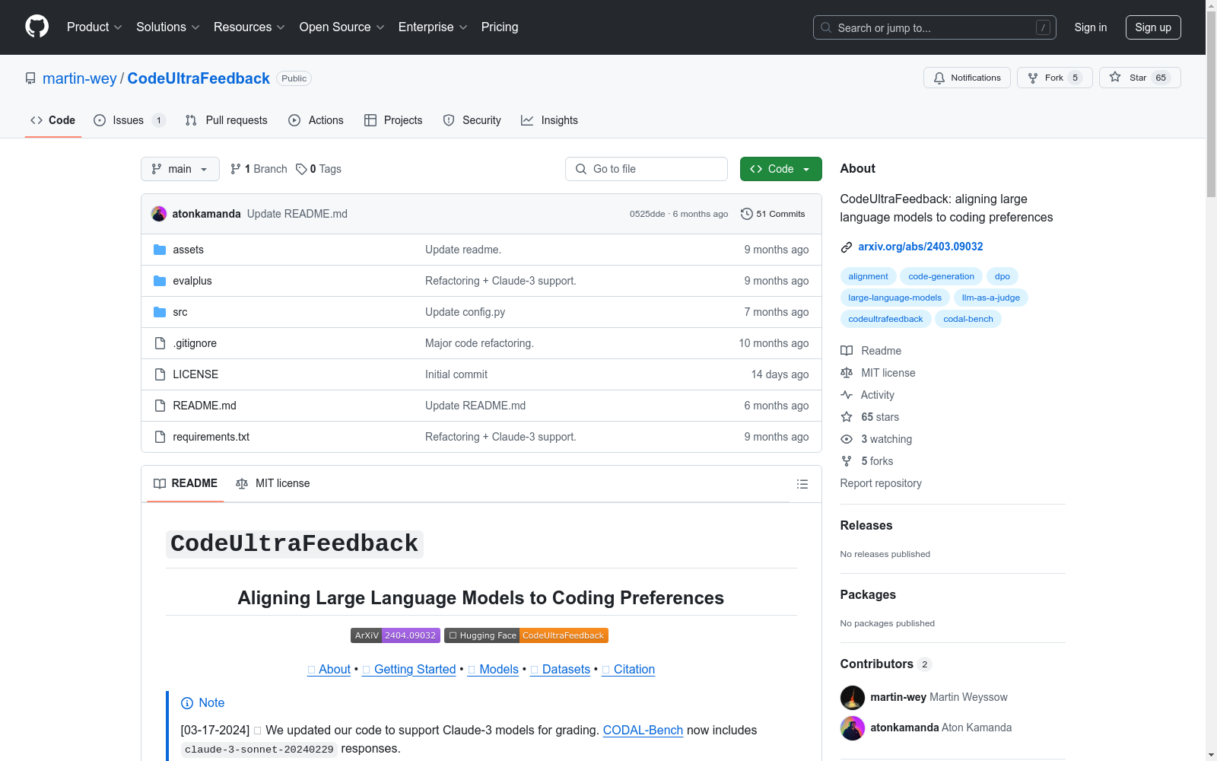1217x761 pixels.
Task: Open the Security tab
Action: [472, 120]
